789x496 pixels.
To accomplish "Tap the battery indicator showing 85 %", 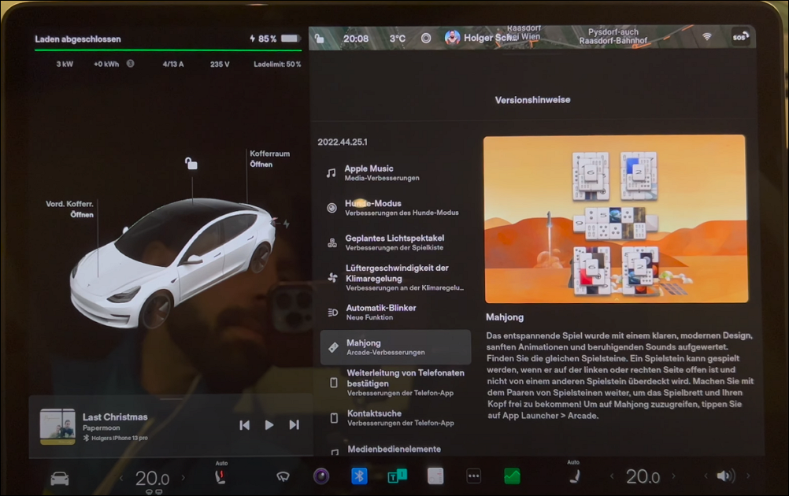I will [276, 39].
